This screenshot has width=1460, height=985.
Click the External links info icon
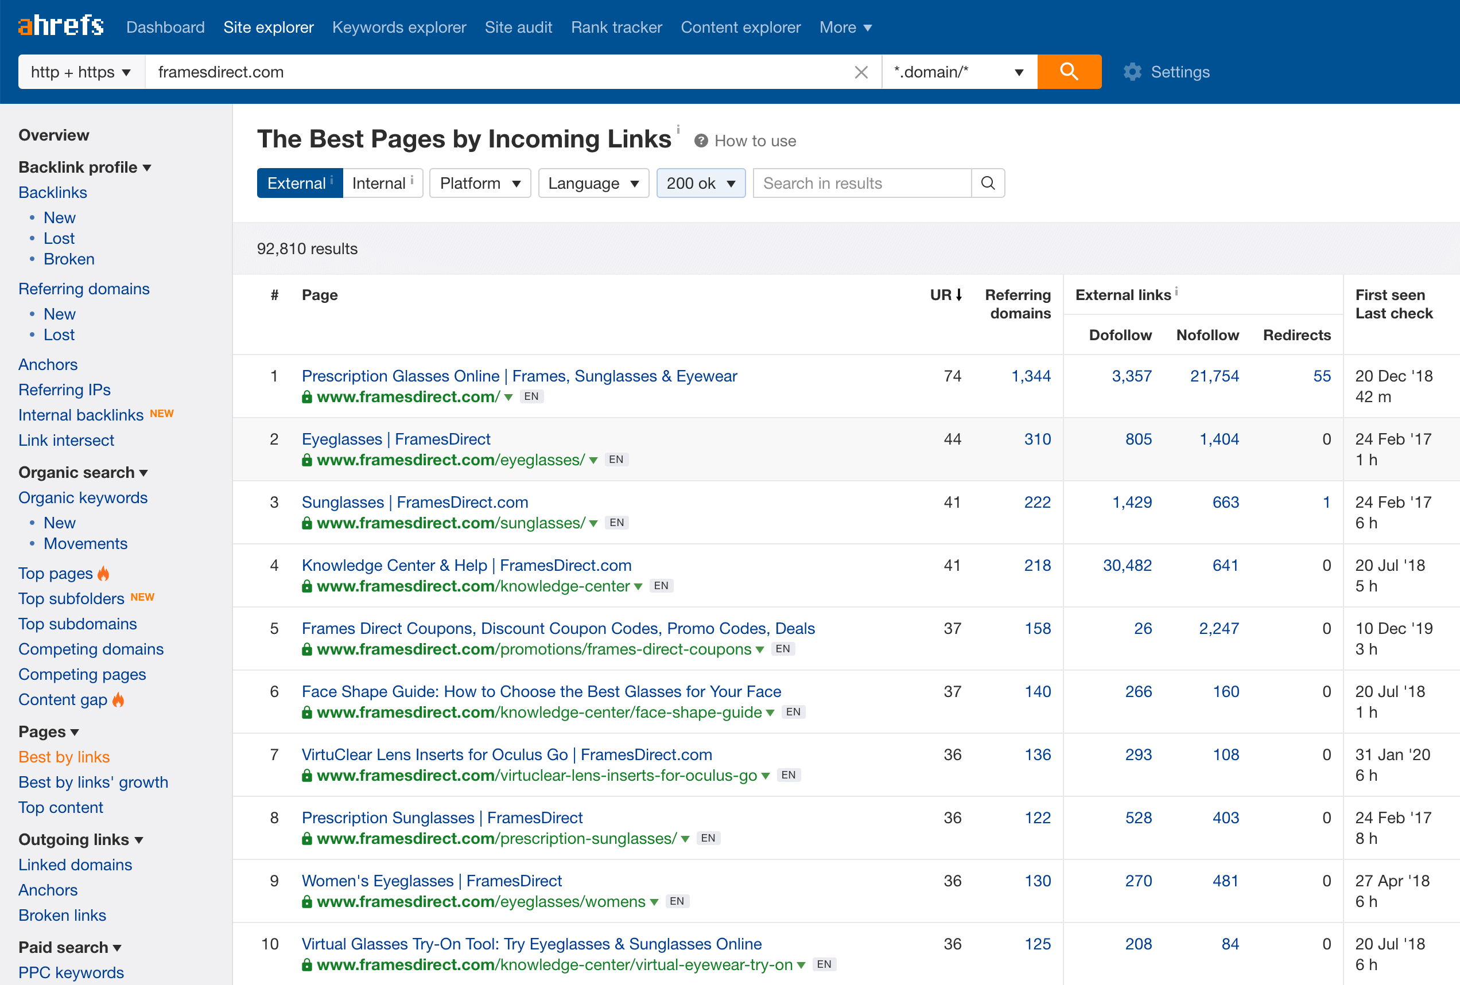coord(1176,291)
